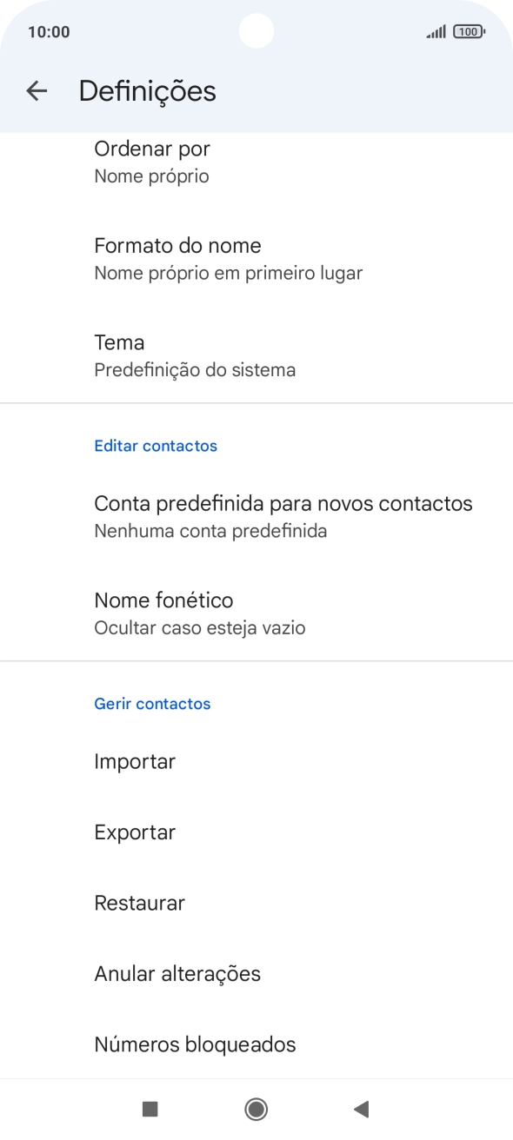This screenshot has height=1140, width=513.
Task: Open the Formato do nome setting
Action: click(x=256, y=258)
